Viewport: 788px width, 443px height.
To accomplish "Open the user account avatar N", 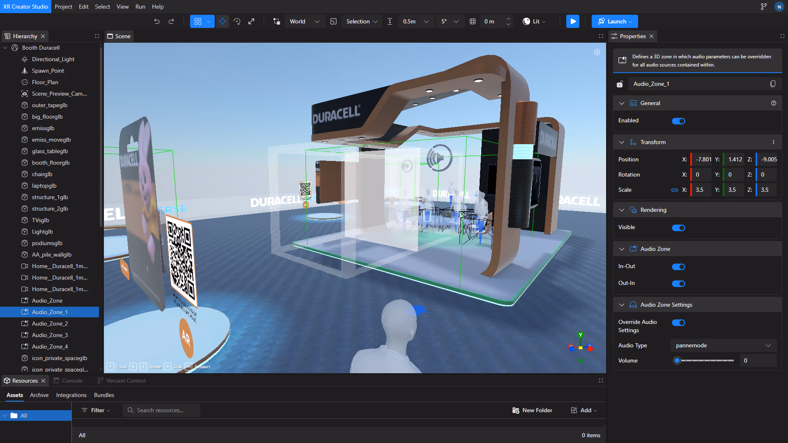I will click(x=779, y=7).
